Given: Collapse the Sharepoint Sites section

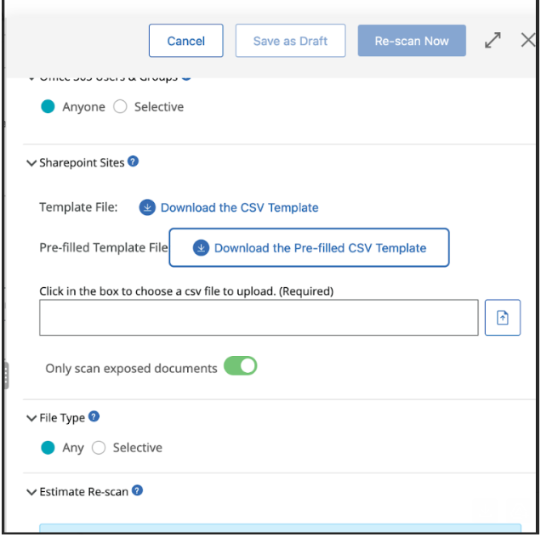Looking at the screenshot, I should click(32, 163).
